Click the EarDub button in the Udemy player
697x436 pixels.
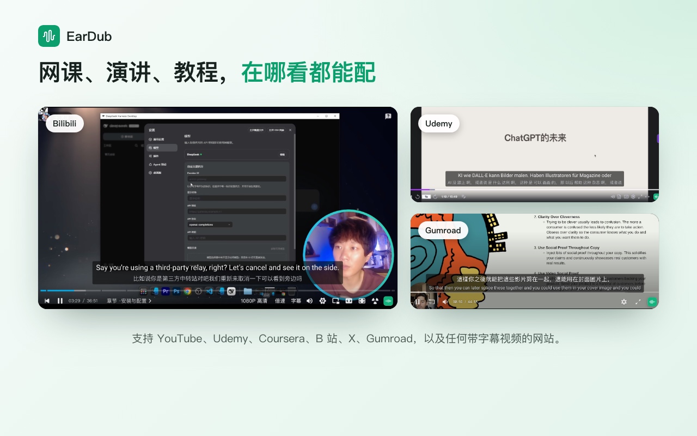click(656, 197)
